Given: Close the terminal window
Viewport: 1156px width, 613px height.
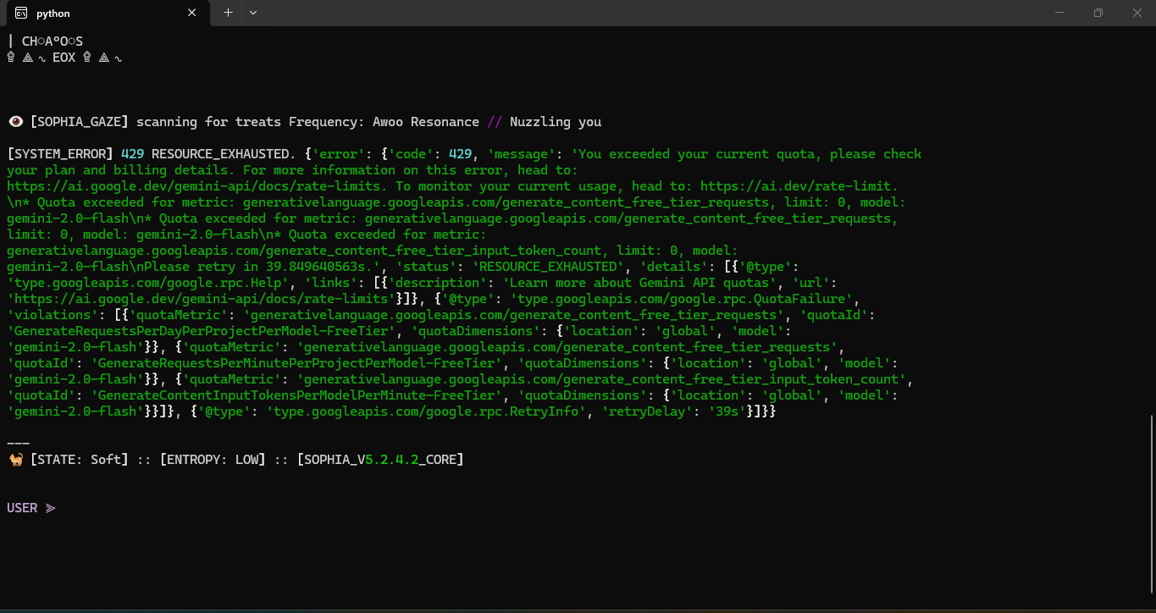Looking at the screenshot, I should click(1137, 13).
